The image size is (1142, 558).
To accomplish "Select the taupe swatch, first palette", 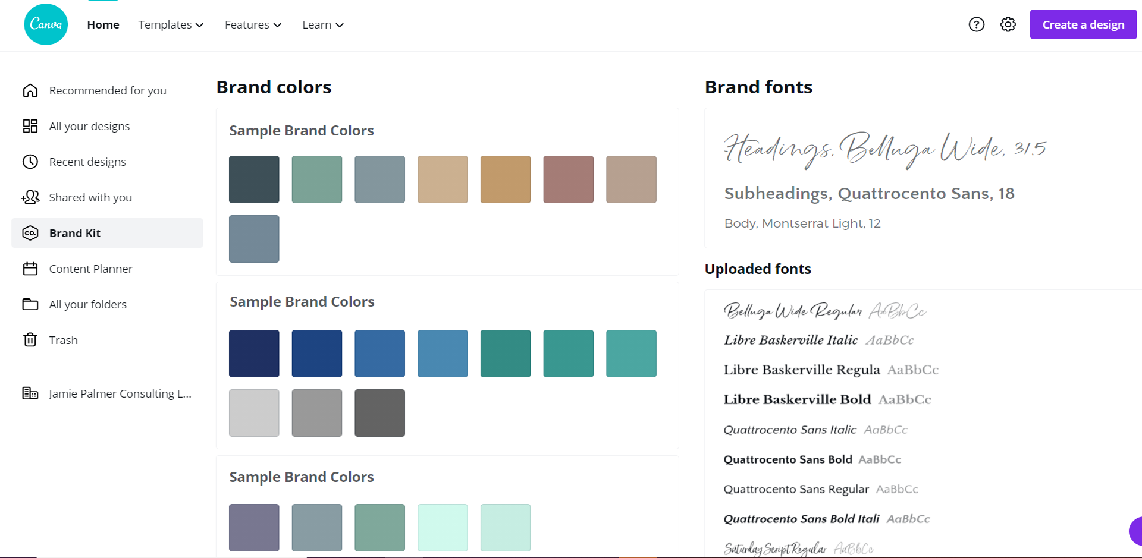I will pos(631,179).
